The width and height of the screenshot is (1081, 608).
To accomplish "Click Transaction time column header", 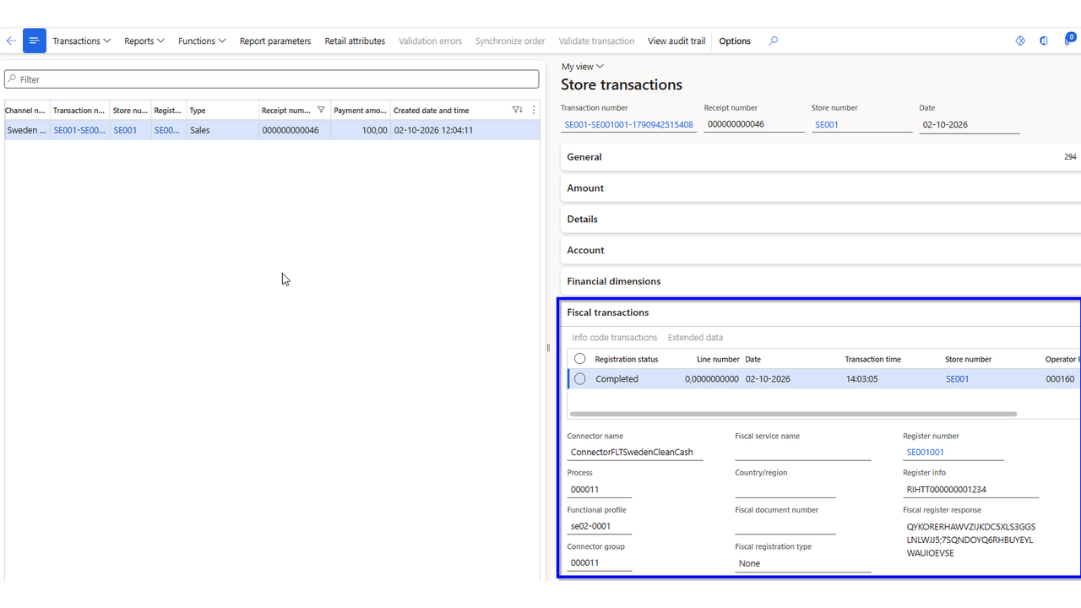I will click(x=872, y=359).
